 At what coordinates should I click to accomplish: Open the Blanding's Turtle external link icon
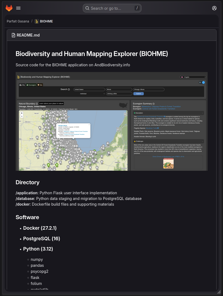pyautogui.click(x=158, y=128)
